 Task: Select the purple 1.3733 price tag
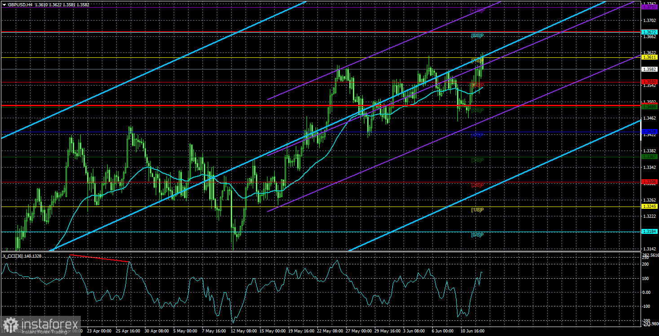(650, 7)
